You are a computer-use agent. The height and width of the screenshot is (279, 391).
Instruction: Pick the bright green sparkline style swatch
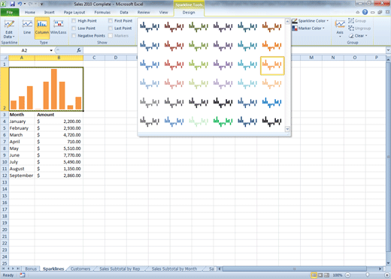coord(223,121)
